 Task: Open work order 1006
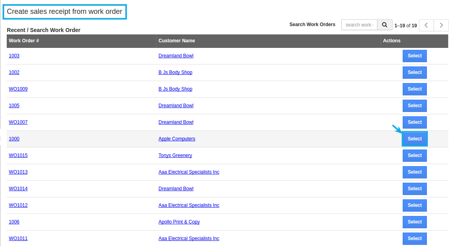coord(14,221)
